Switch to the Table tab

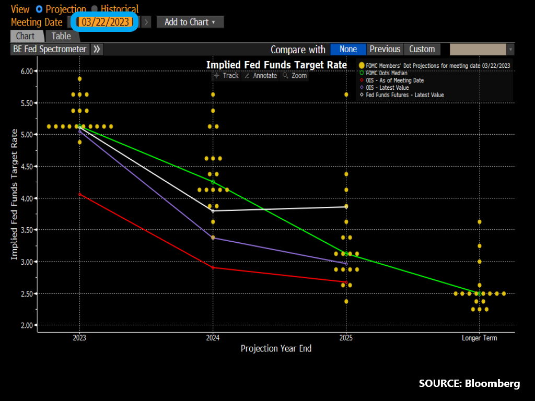pyautogui.click(x=61, y=36)
